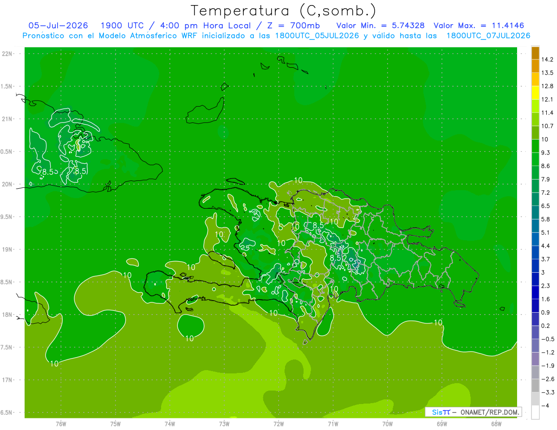Click the '70W' longitude axis label

388,424
